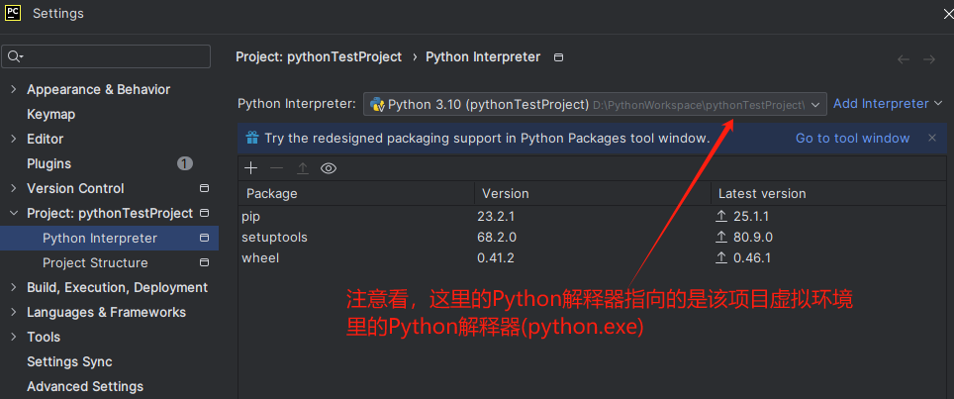Click the project-level icon next to Python Interpreter breadcrumb
The height and width of the screenshot is (399, 954).
click(558, 57)
